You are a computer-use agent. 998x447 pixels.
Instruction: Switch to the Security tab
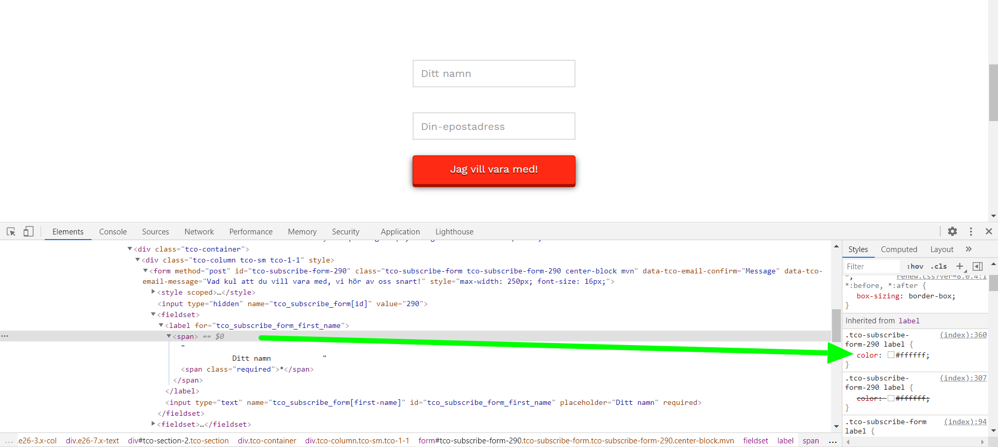pyautogui.click(x=346, y=232)
